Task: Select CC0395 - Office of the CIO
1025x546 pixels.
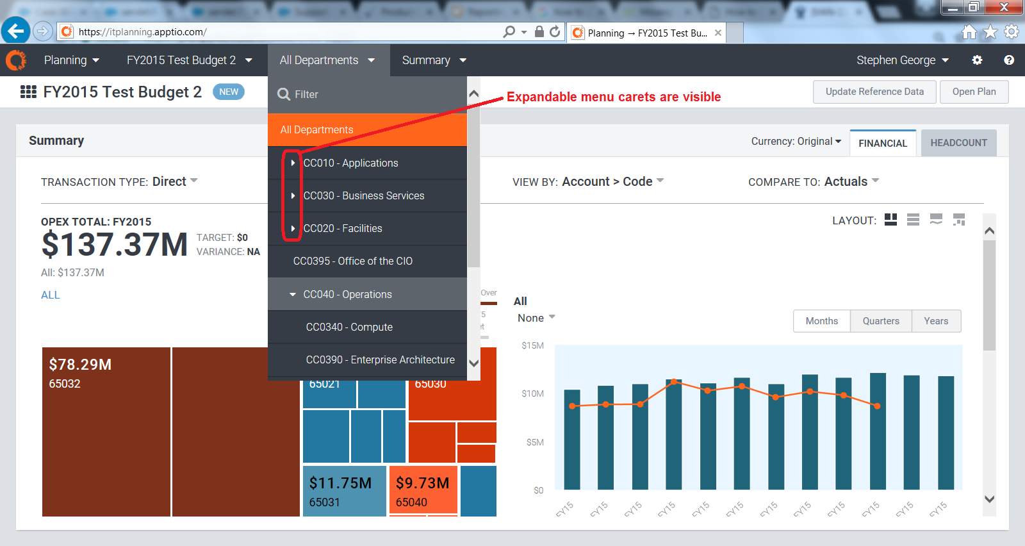Action: tap(367, 261)
